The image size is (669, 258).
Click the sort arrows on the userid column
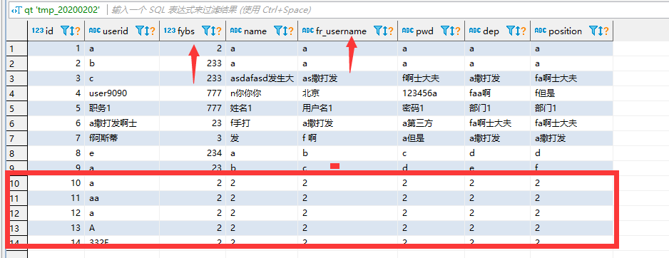pos(146,31)
